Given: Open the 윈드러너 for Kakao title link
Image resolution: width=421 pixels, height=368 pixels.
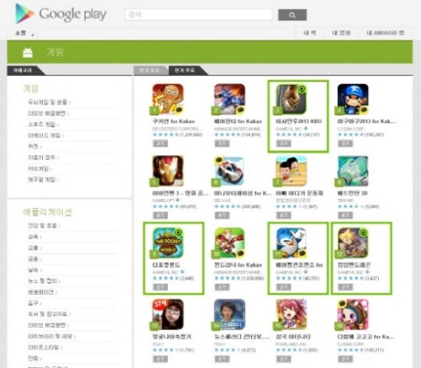Looking at the screenshot, I should pyautogui.click(x=237, y=264).
